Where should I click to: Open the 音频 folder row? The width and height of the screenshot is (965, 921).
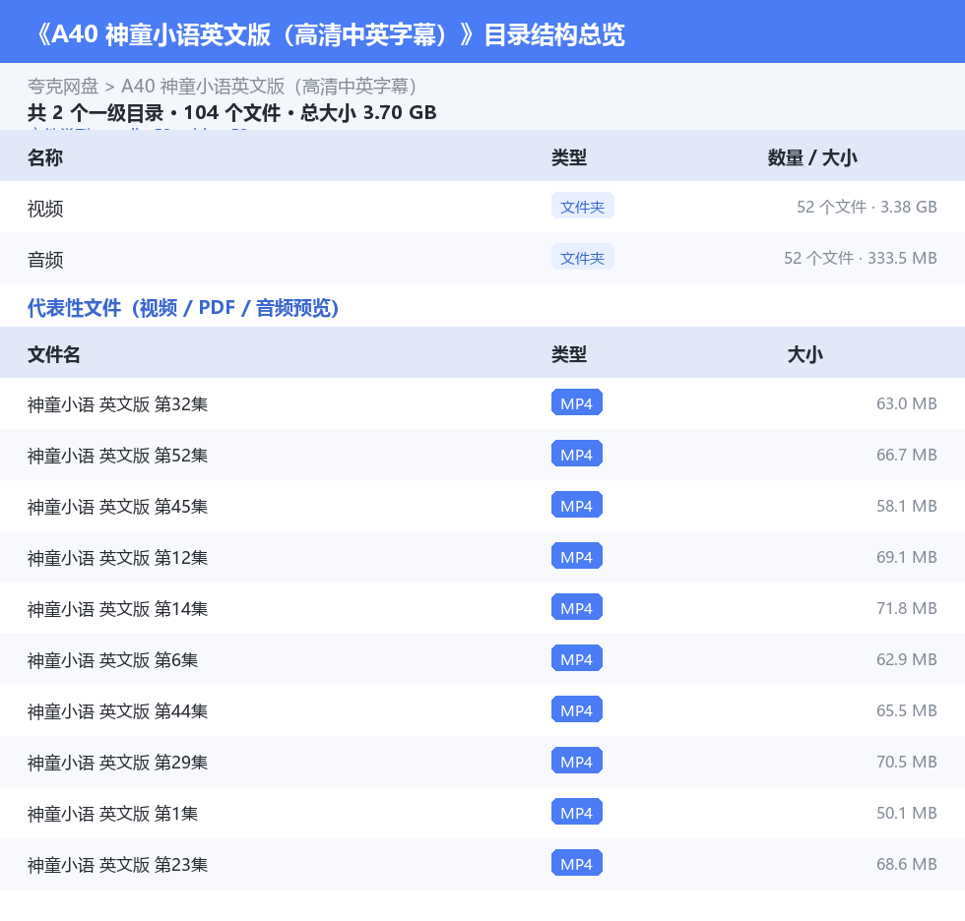482,258
